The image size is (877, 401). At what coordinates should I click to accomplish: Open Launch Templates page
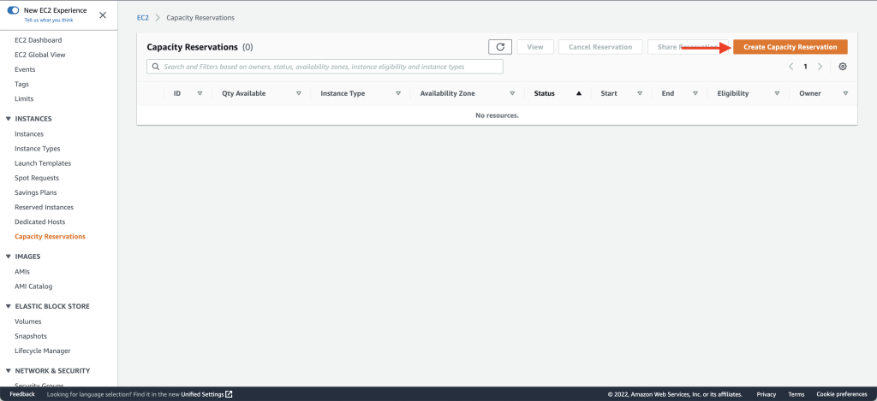point(43,163)
